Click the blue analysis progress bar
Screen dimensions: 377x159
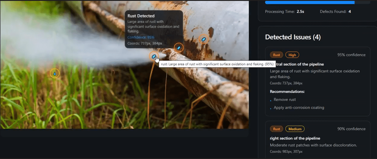(310, 2)
